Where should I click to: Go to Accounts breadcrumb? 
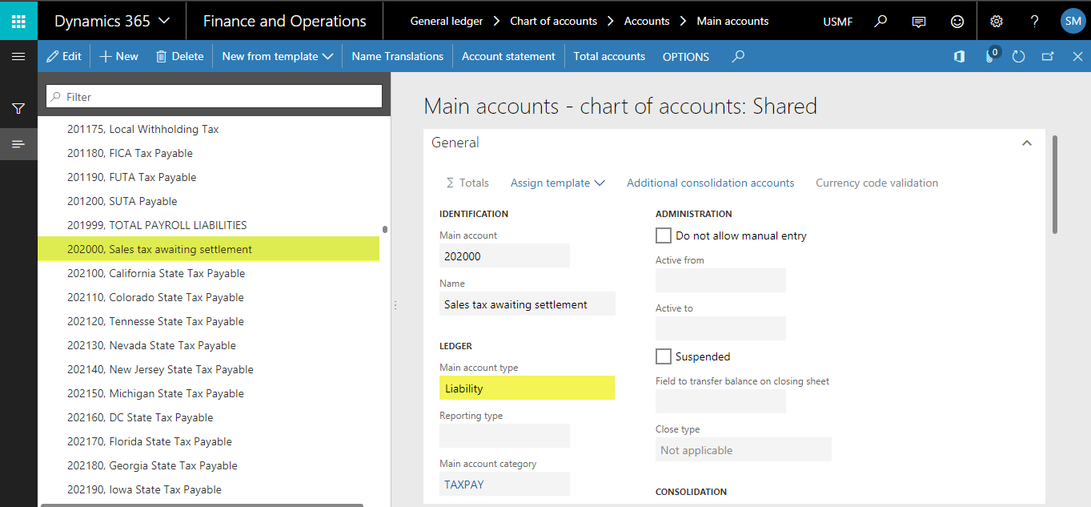coord(647,21)
